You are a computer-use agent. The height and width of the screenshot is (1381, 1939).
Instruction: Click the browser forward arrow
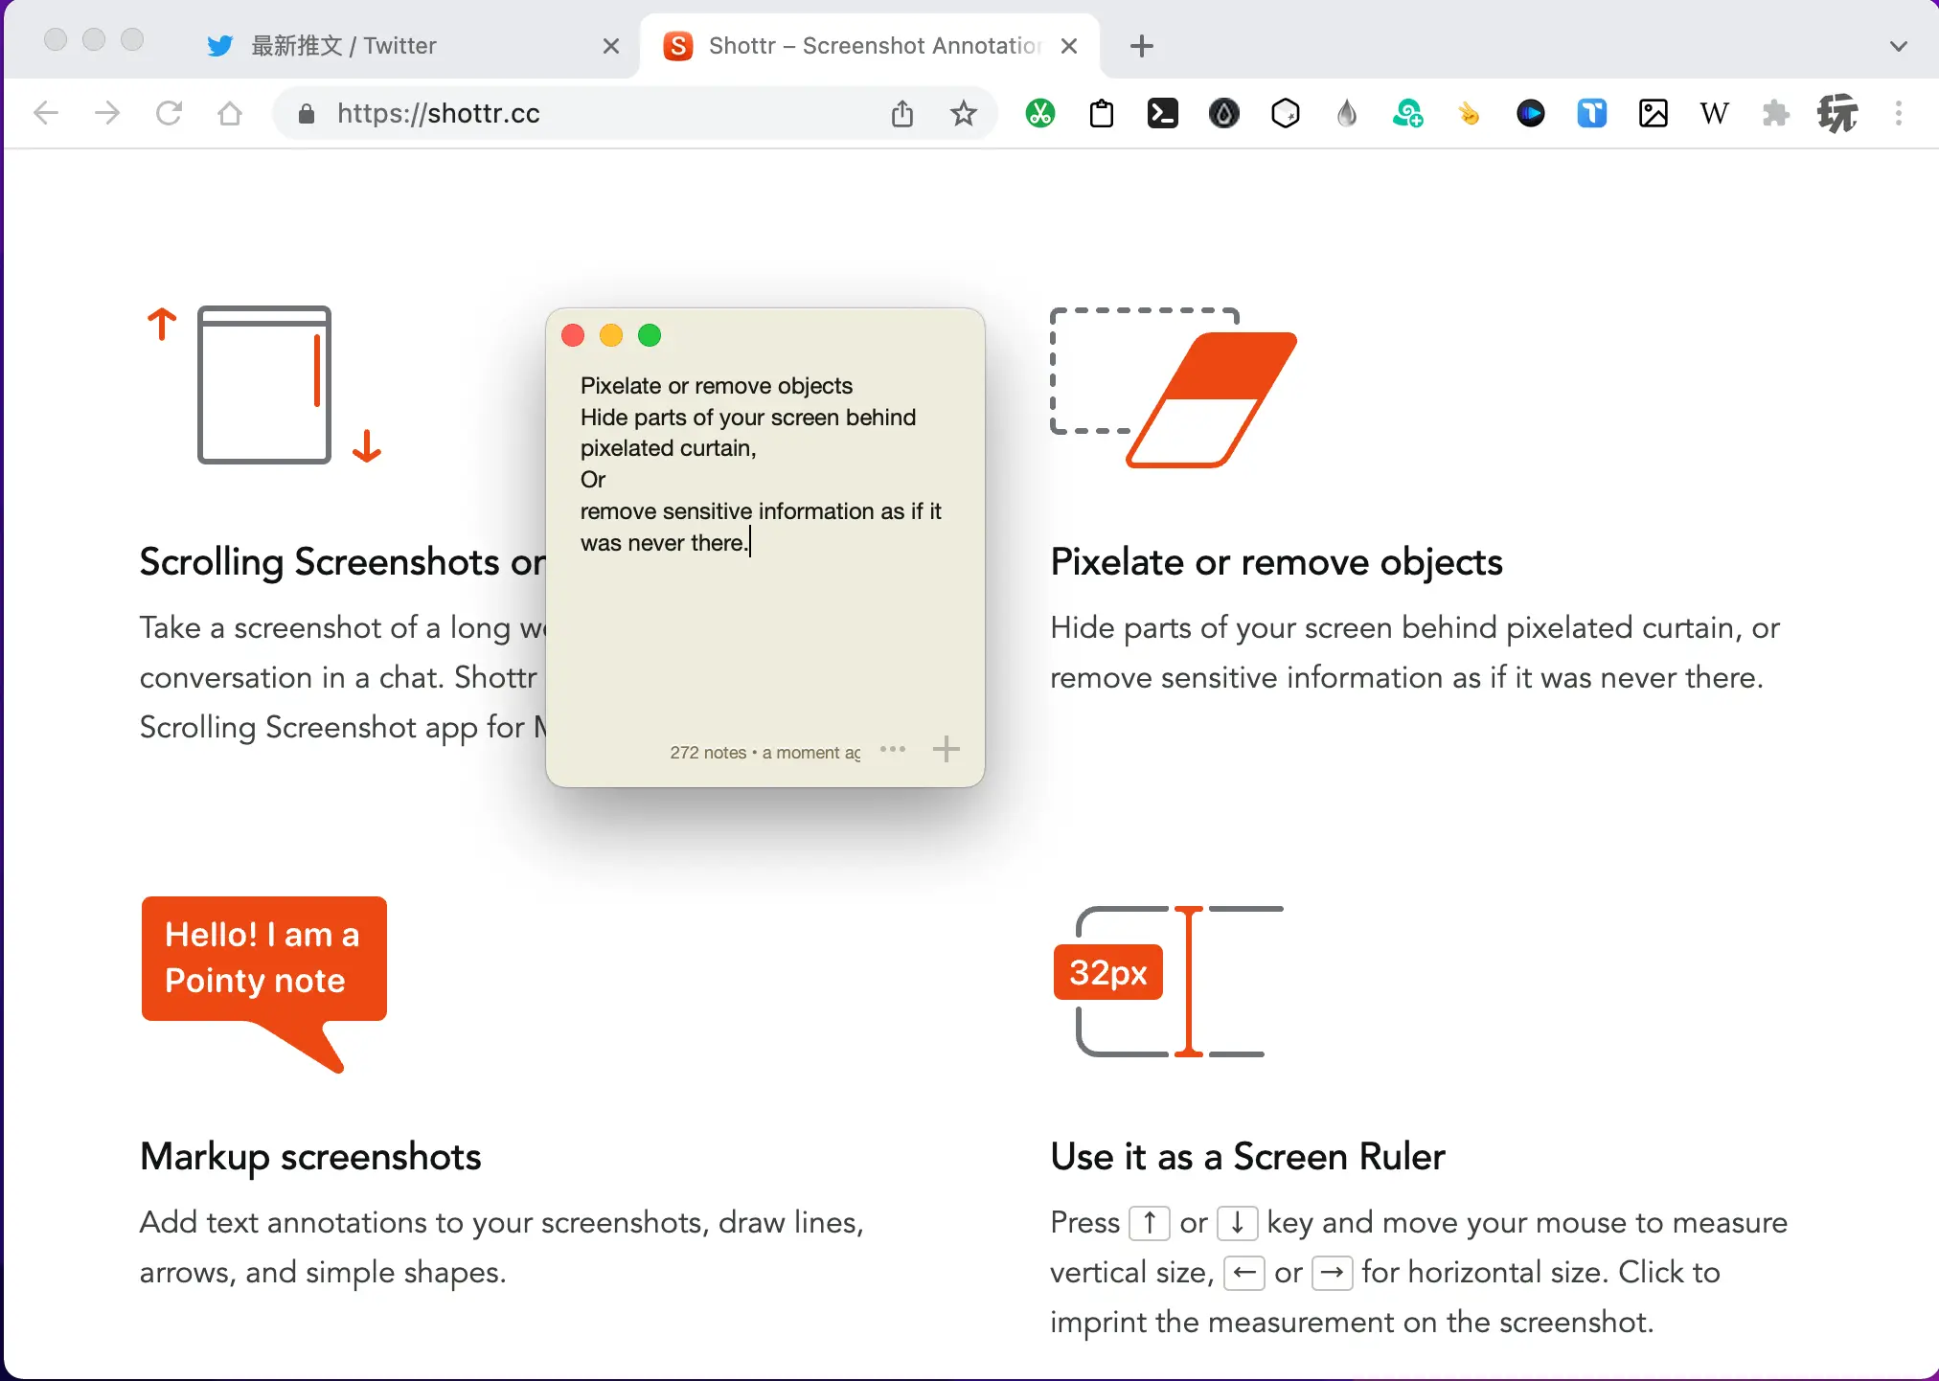tap(107, 113)
